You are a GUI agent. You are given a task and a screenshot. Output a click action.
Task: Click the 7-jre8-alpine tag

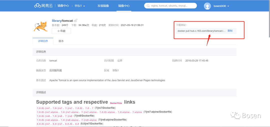tap(89, 120)
